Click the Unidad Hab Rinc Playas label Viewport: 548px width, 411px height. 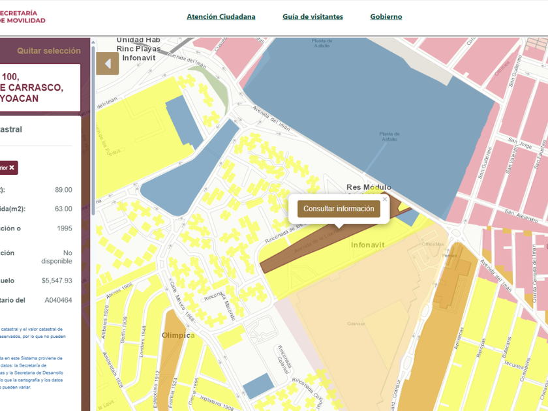(138, 48)
